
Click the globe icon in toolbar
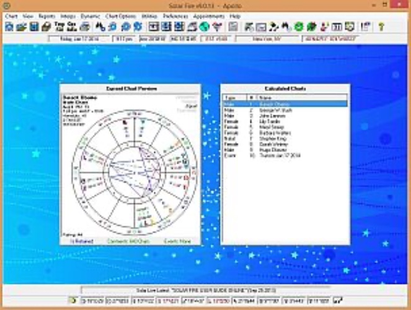(x=204, y=27)
